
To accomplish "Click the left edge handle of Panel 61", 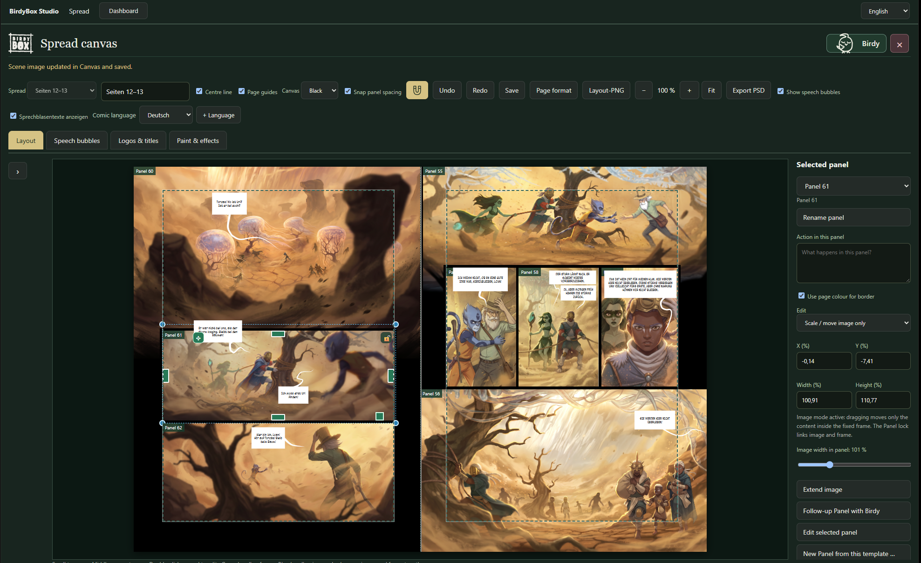I will click(x=165, y=375).
